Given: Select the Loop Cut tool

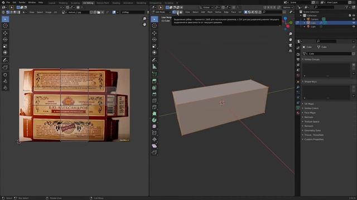Looking at the screenshot, I should pos(155,101).
